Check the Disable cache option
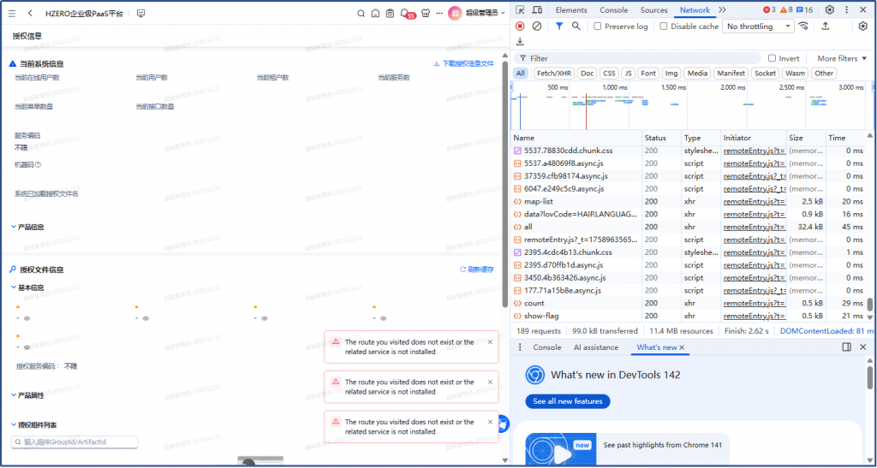The image size is (877, 468). 664,27
